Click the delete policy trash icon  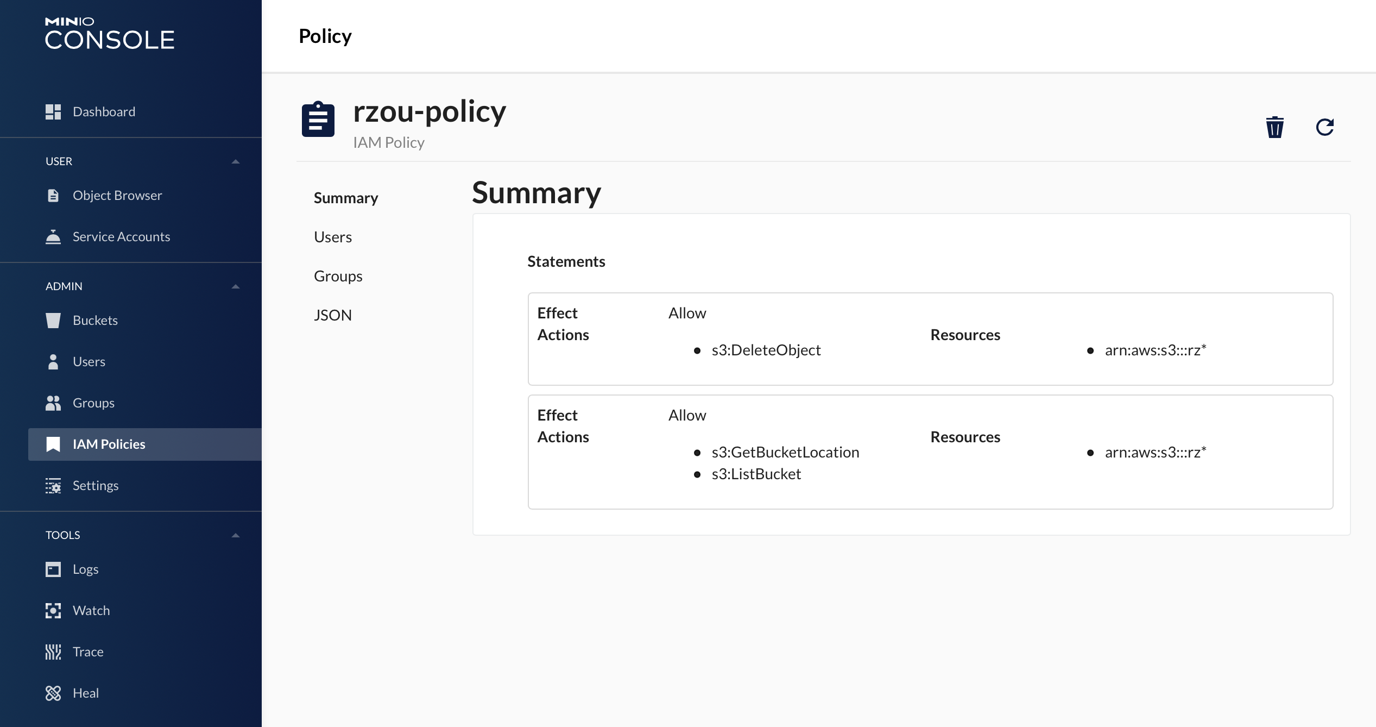[1274, 127]
